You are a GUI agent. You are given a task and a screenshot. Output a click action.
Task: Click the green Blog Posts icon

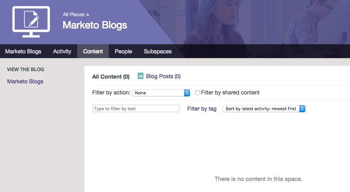tap(141, 76)
